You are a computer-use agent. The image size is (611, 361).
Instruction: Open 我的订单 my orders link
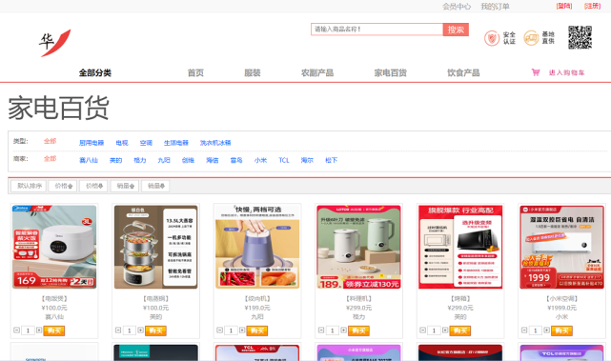pos(495,7)
